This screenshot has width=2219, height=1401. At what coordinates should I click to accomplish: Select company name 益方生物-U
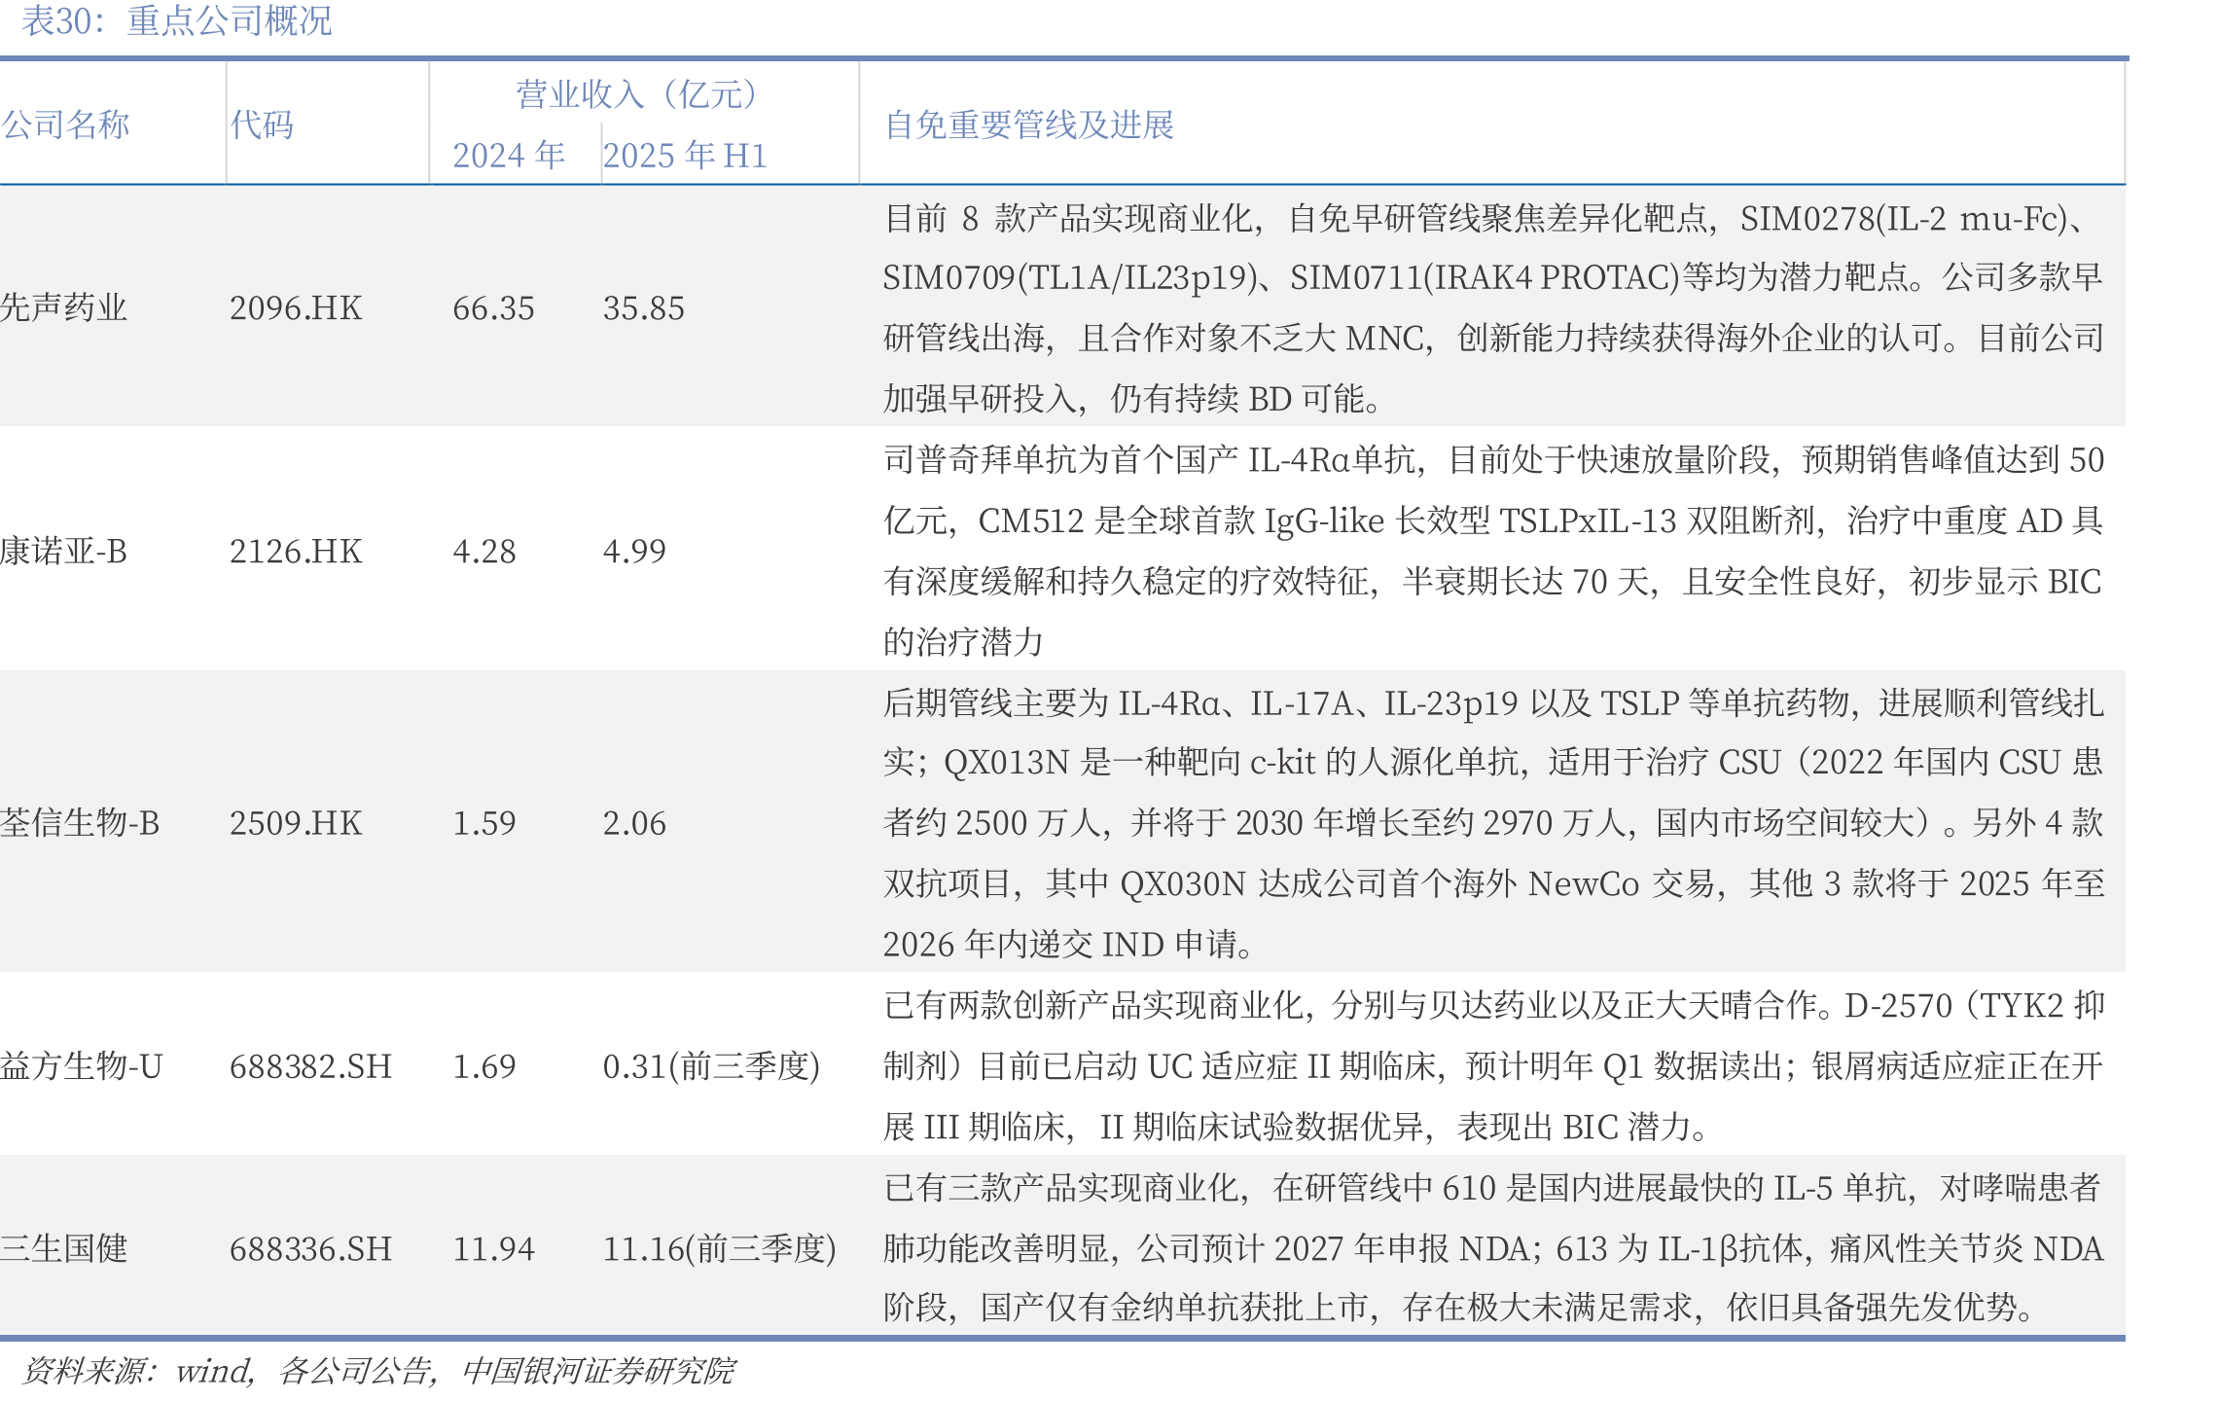pos(82,1065)
